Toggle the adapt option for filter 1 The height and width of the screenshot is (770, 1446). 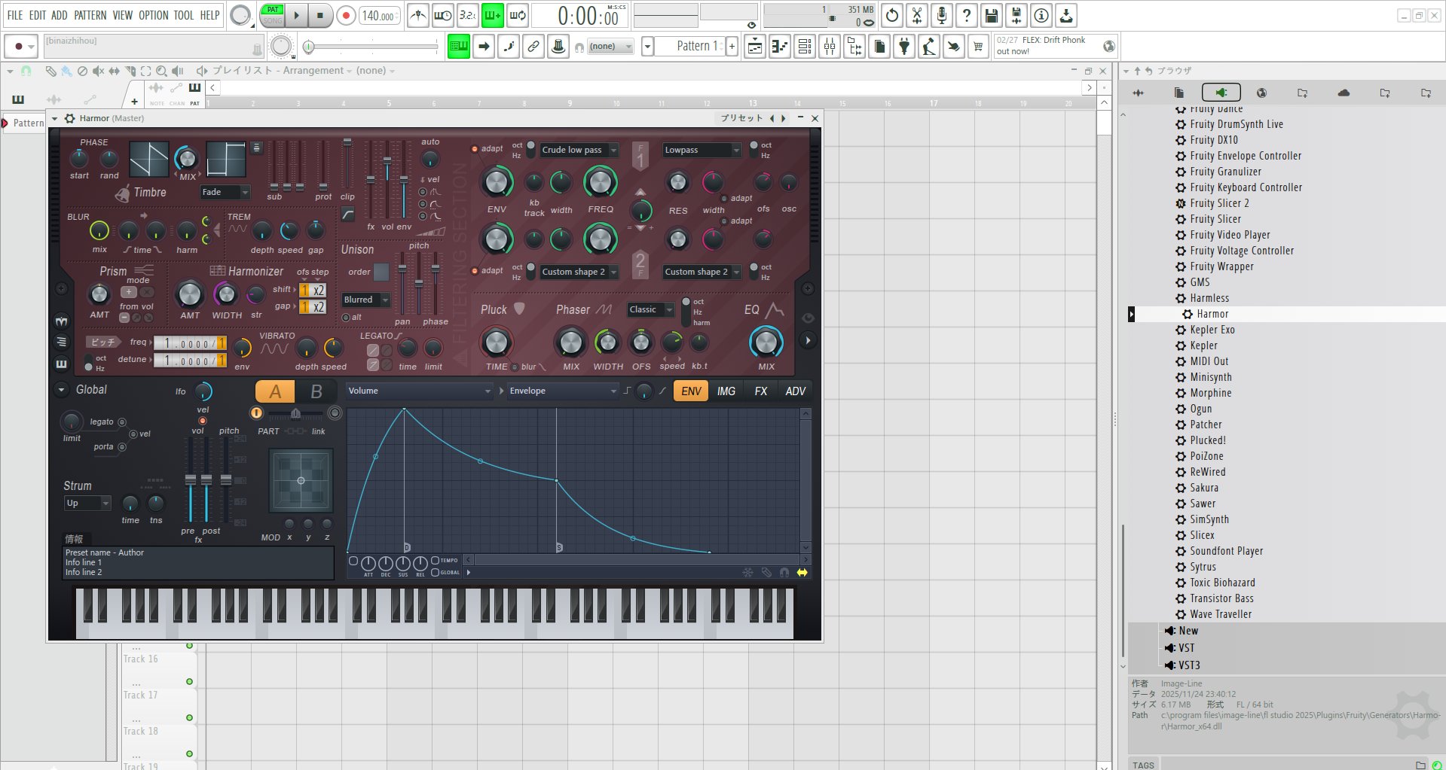(475, 149)
